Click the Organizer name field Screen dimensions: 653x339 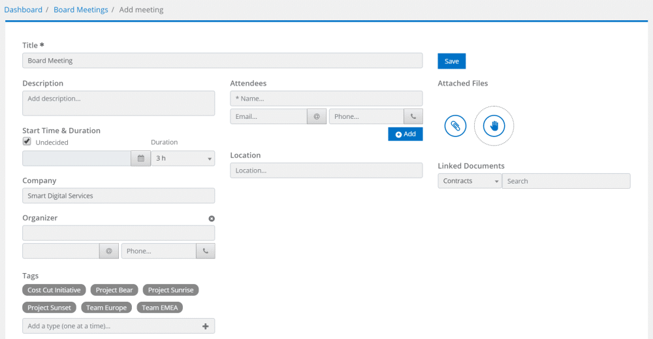[119, 233]
